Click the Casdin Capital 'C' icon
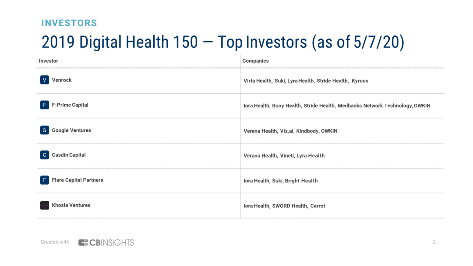473x266 pixels. click(44, 155)
